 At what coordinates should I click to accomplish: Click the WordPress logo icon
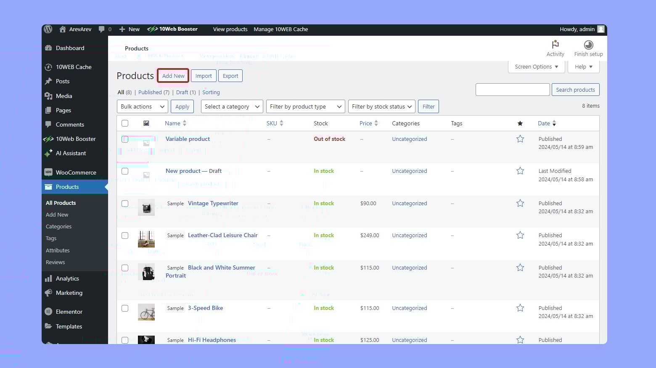click(48, 29)
